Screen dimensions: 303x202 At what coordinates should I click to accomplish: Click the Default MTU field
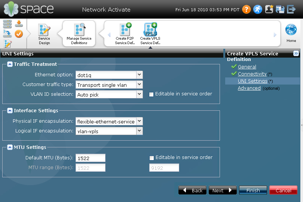[x=91, y=158]
